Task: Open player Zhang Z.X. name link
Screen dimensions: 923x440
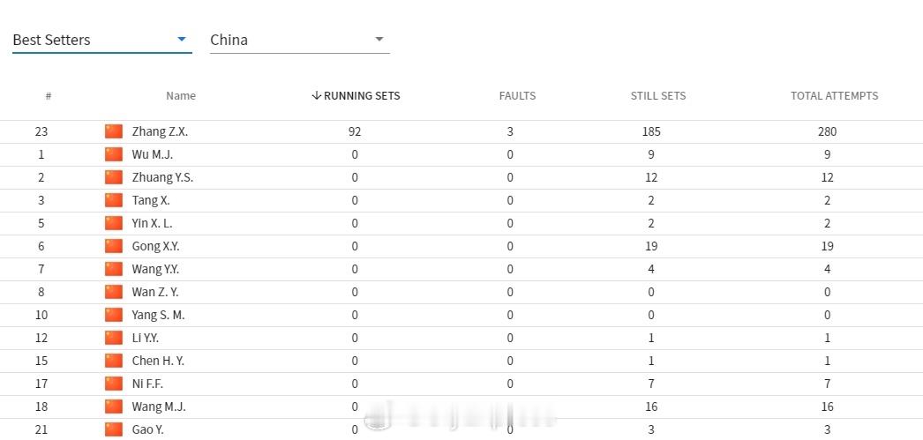Action: tap(160, 131)
